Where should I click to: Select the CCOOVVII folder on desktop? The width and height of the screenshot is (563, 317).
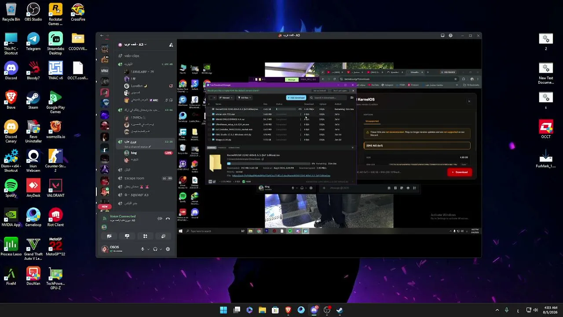tap(78, 42)
